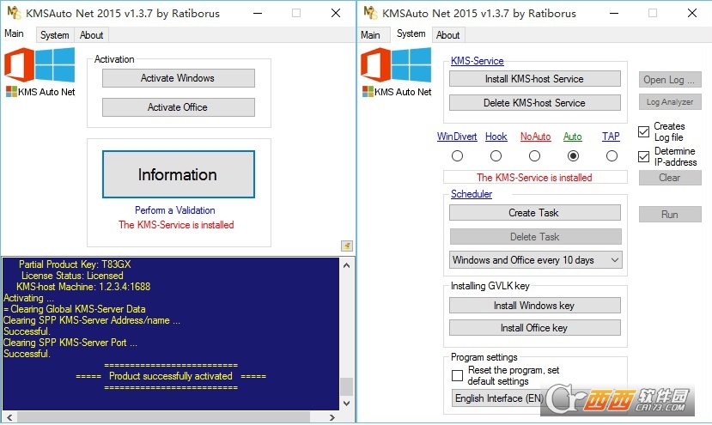Click the log console vertical scrollbar

[x=346, y=335]
